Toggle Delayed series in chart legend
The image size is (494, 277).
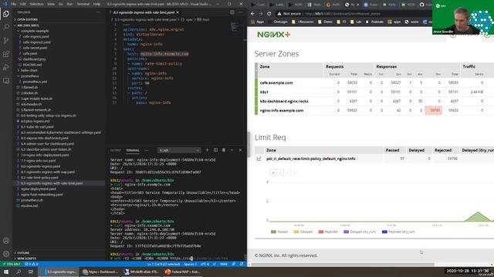pyautogui.click(x=303, y=232)
